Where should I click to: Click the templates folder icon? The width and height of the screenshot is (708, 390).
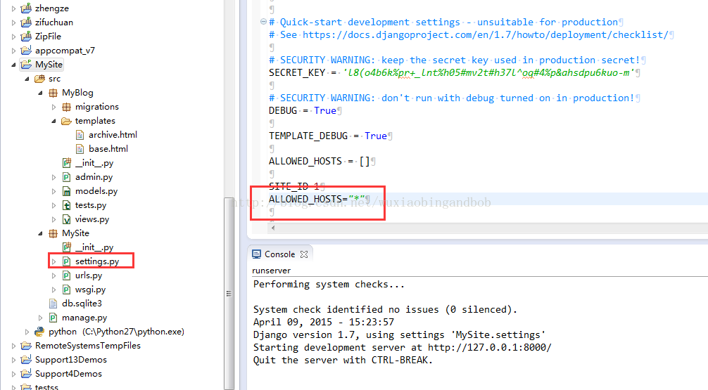[x=66, y=121]
